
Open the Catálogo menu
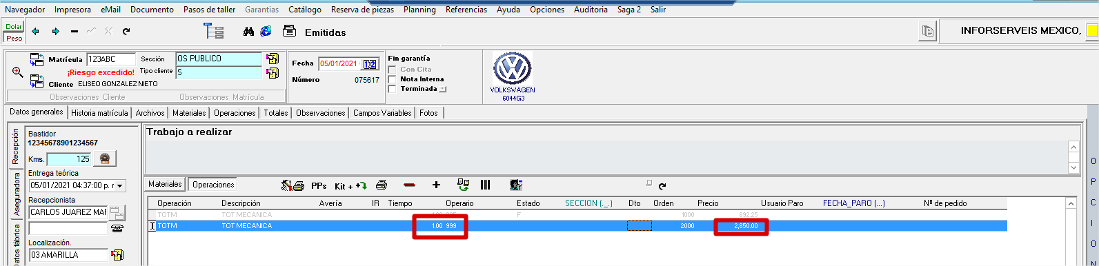click(305, 10)
